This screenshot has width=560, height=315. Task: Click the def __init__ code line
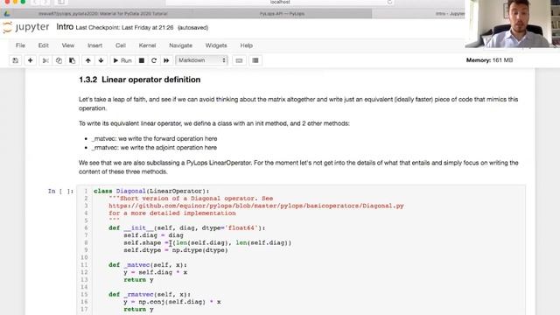click(186, 227)
